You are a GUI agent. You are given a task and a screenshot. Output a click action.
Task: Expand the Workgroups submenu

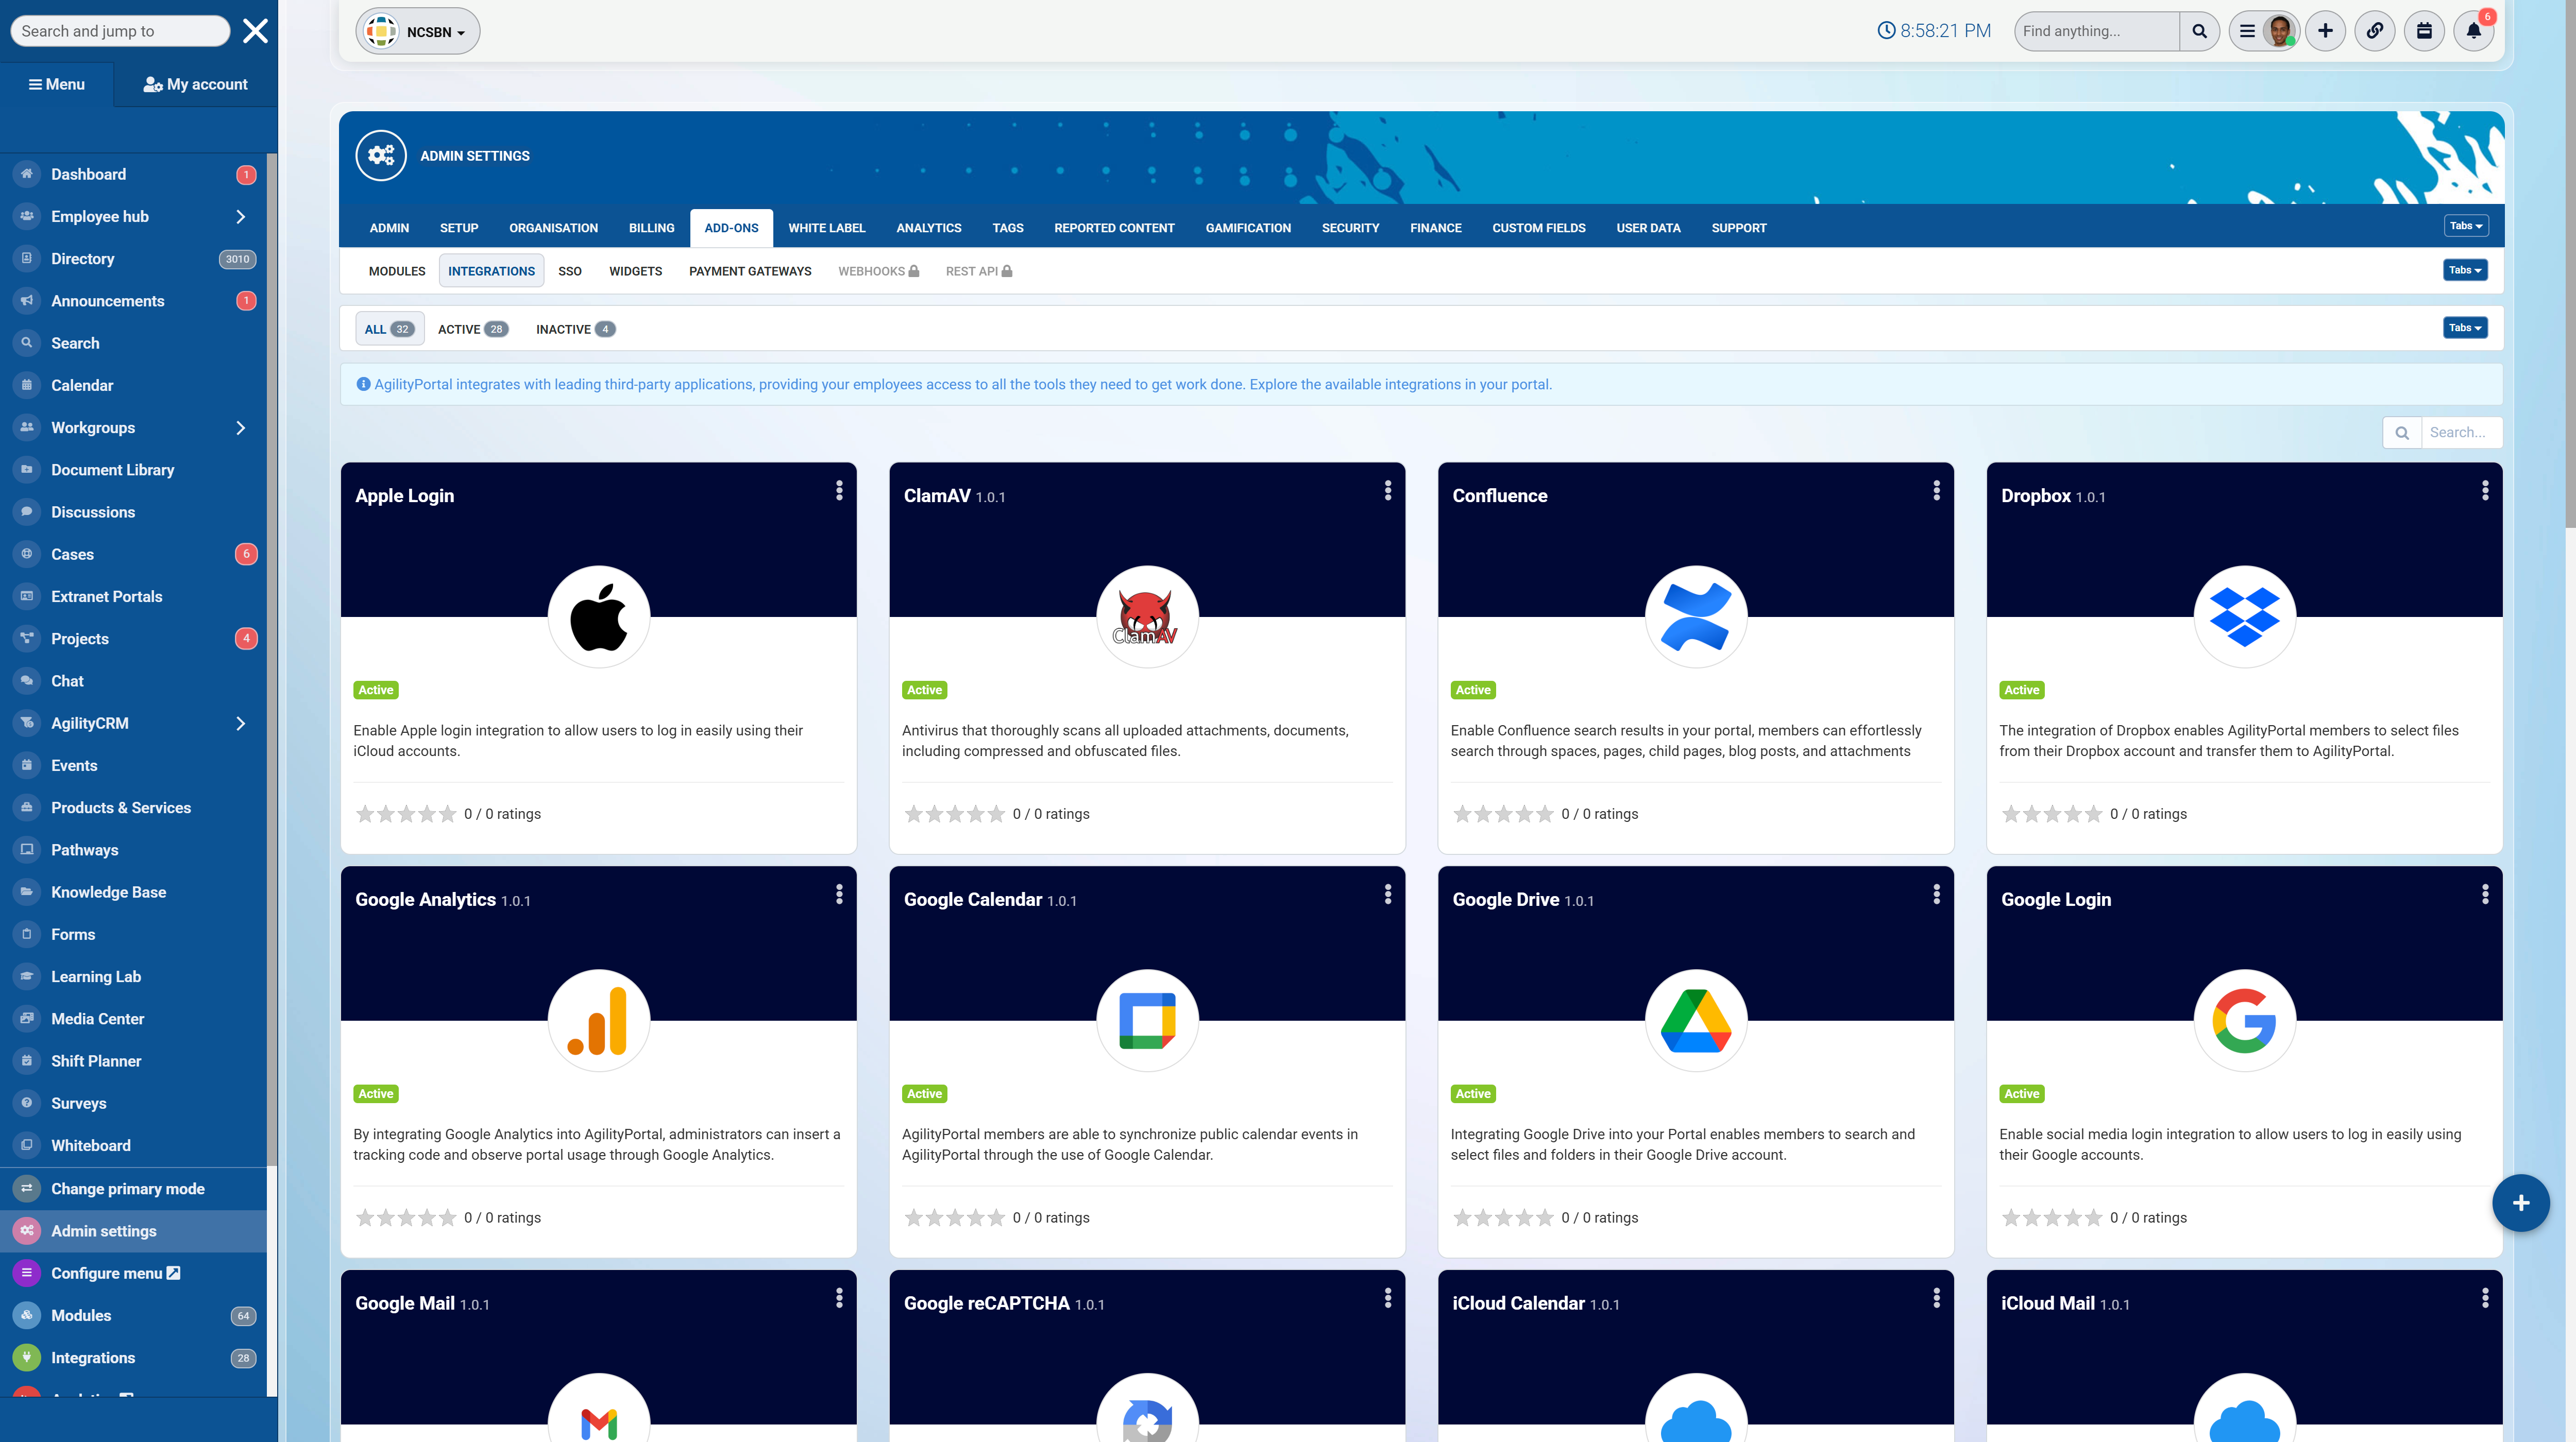pos(240,427)
